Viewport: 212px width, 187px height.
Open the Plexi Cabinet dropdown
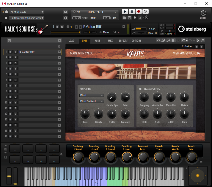coord(91,101)
